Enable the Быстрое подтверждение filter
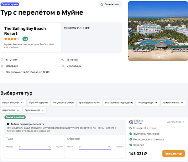 (x=119, y=102)
